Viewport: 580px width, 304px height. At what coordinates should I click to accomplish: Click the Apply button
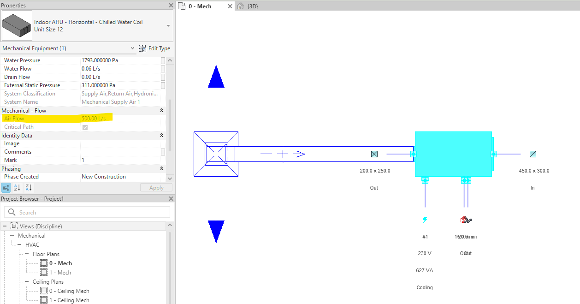tap(156, 187)
